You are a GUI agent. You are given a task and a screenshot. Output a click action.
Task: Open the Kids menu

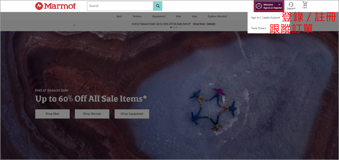(x=178, y=16)
